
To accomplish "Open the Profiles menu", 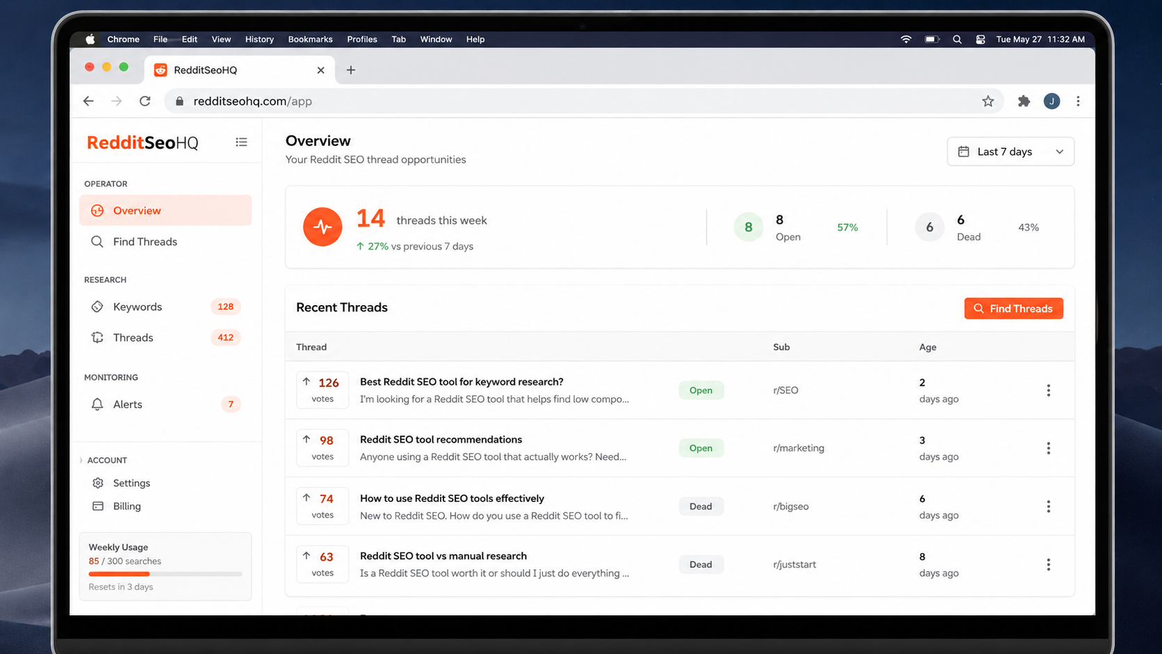I will coord(362,40).
